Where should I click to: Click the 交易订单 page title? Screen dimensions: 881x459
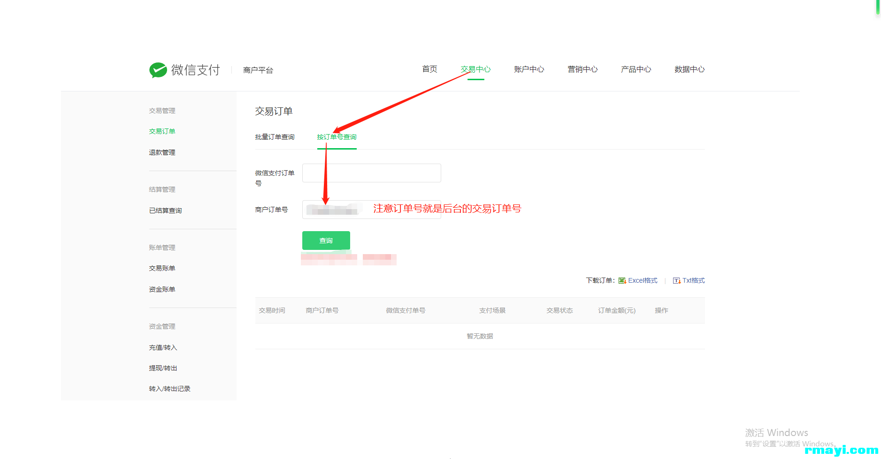coord(274,111)
